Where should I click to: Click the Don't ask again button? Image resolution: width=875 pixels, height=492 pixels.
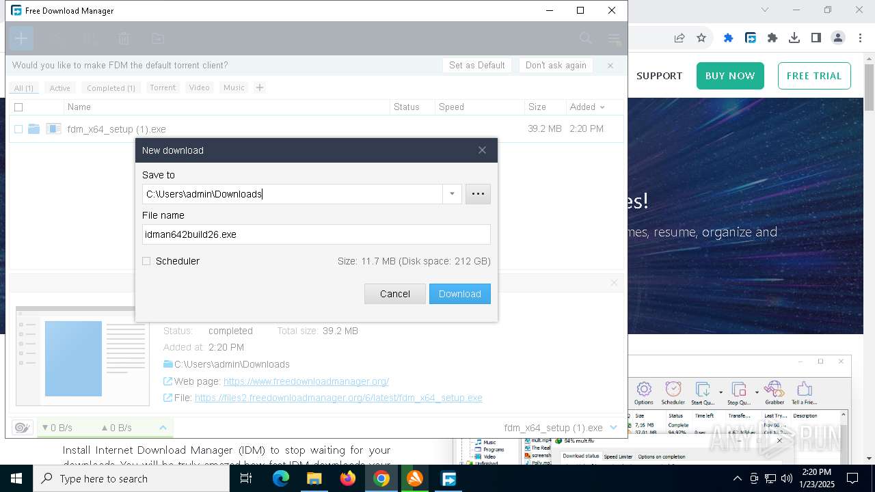(556, 66)
